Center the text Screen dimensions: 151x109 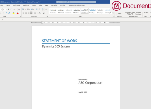click(26, 13)
